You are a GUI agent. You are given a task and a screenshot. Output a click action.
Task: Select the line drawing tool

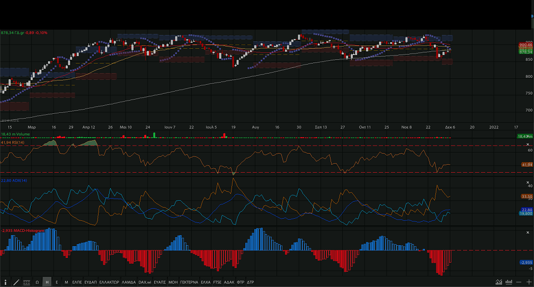[16, 282]
